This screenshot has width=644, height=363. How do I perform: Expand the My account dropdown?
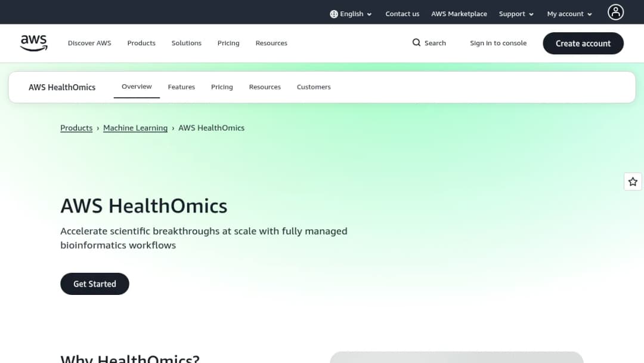(x=569, y=14)
